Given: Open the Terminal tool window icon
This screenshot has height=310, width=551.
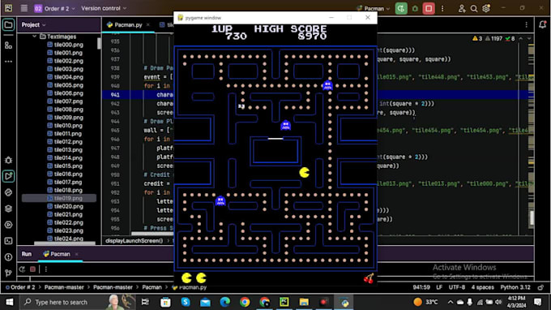Looking at the screenshot, I should coord(8,241).
